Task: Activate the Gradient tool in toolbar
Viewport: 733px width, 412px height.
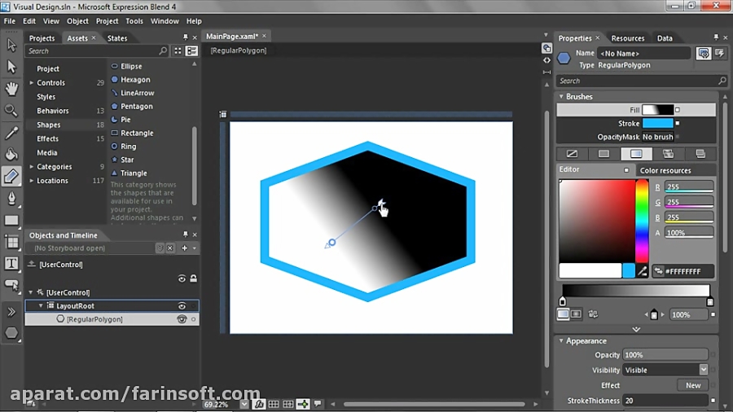Action: (11, 176)
